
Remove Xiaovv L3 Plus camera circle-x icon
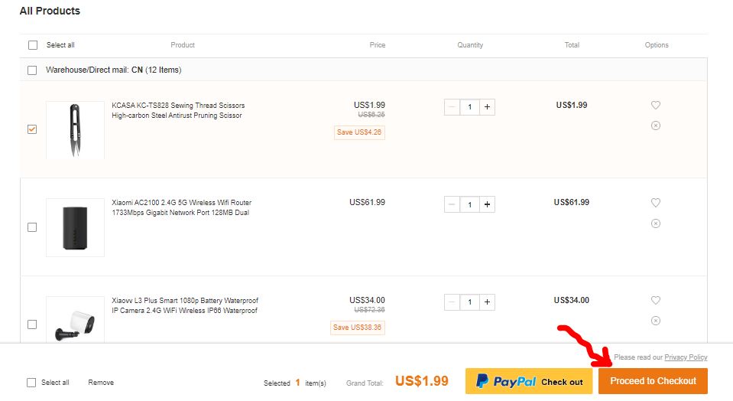point(655,321)
